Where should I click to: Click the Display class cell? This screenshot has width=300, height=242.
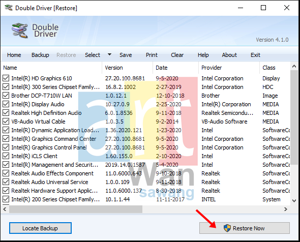pos(271,78)
